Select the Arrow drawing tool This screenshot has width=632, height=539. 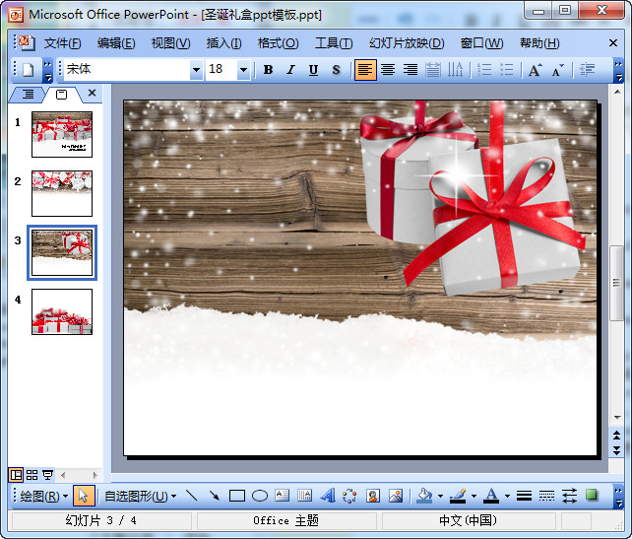(214, 496)
